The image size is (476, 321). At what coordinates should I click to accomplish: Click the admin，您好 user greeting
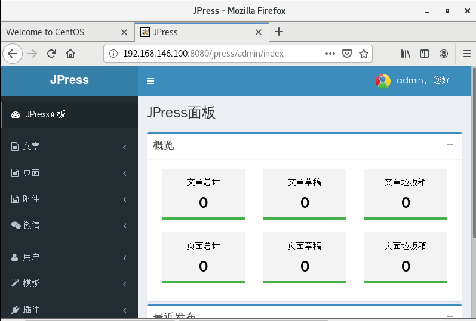coord(423,80)
